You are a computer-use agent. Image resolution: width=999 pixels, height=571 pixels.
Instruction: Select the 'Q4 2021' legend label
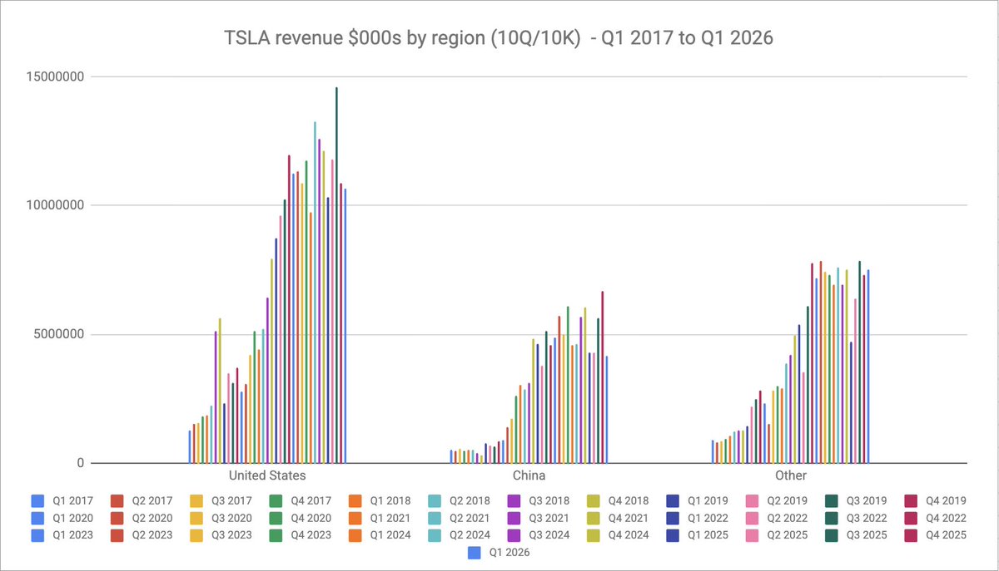click(x=629, y=518)
